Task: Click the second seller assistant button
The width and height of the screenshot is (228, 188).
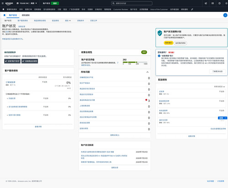Action: point(30,61)
